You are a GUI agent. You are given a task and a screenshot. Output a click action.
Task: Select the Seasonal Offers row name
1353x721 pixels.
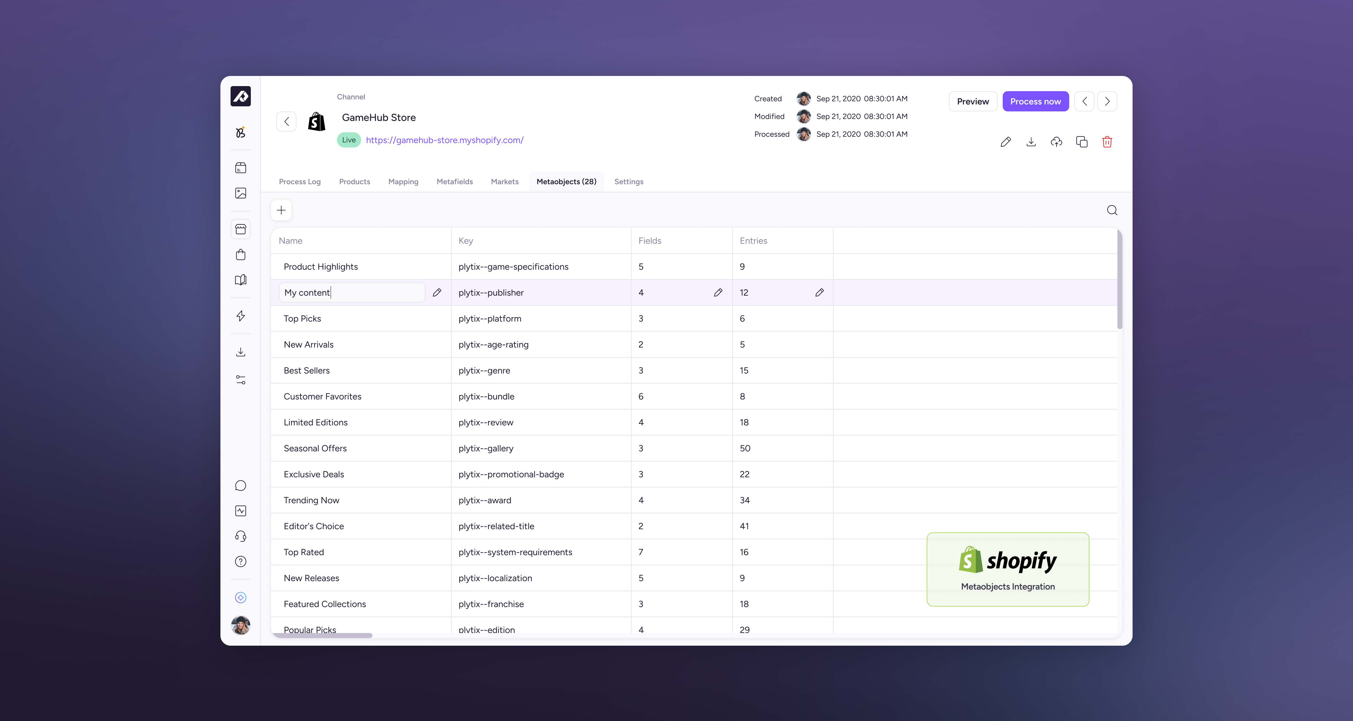315,449
